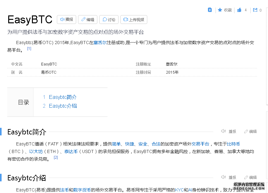Click the 注册地址 field label
The height and width of the screenshot is (193, 268).
(x=143, y=64)
